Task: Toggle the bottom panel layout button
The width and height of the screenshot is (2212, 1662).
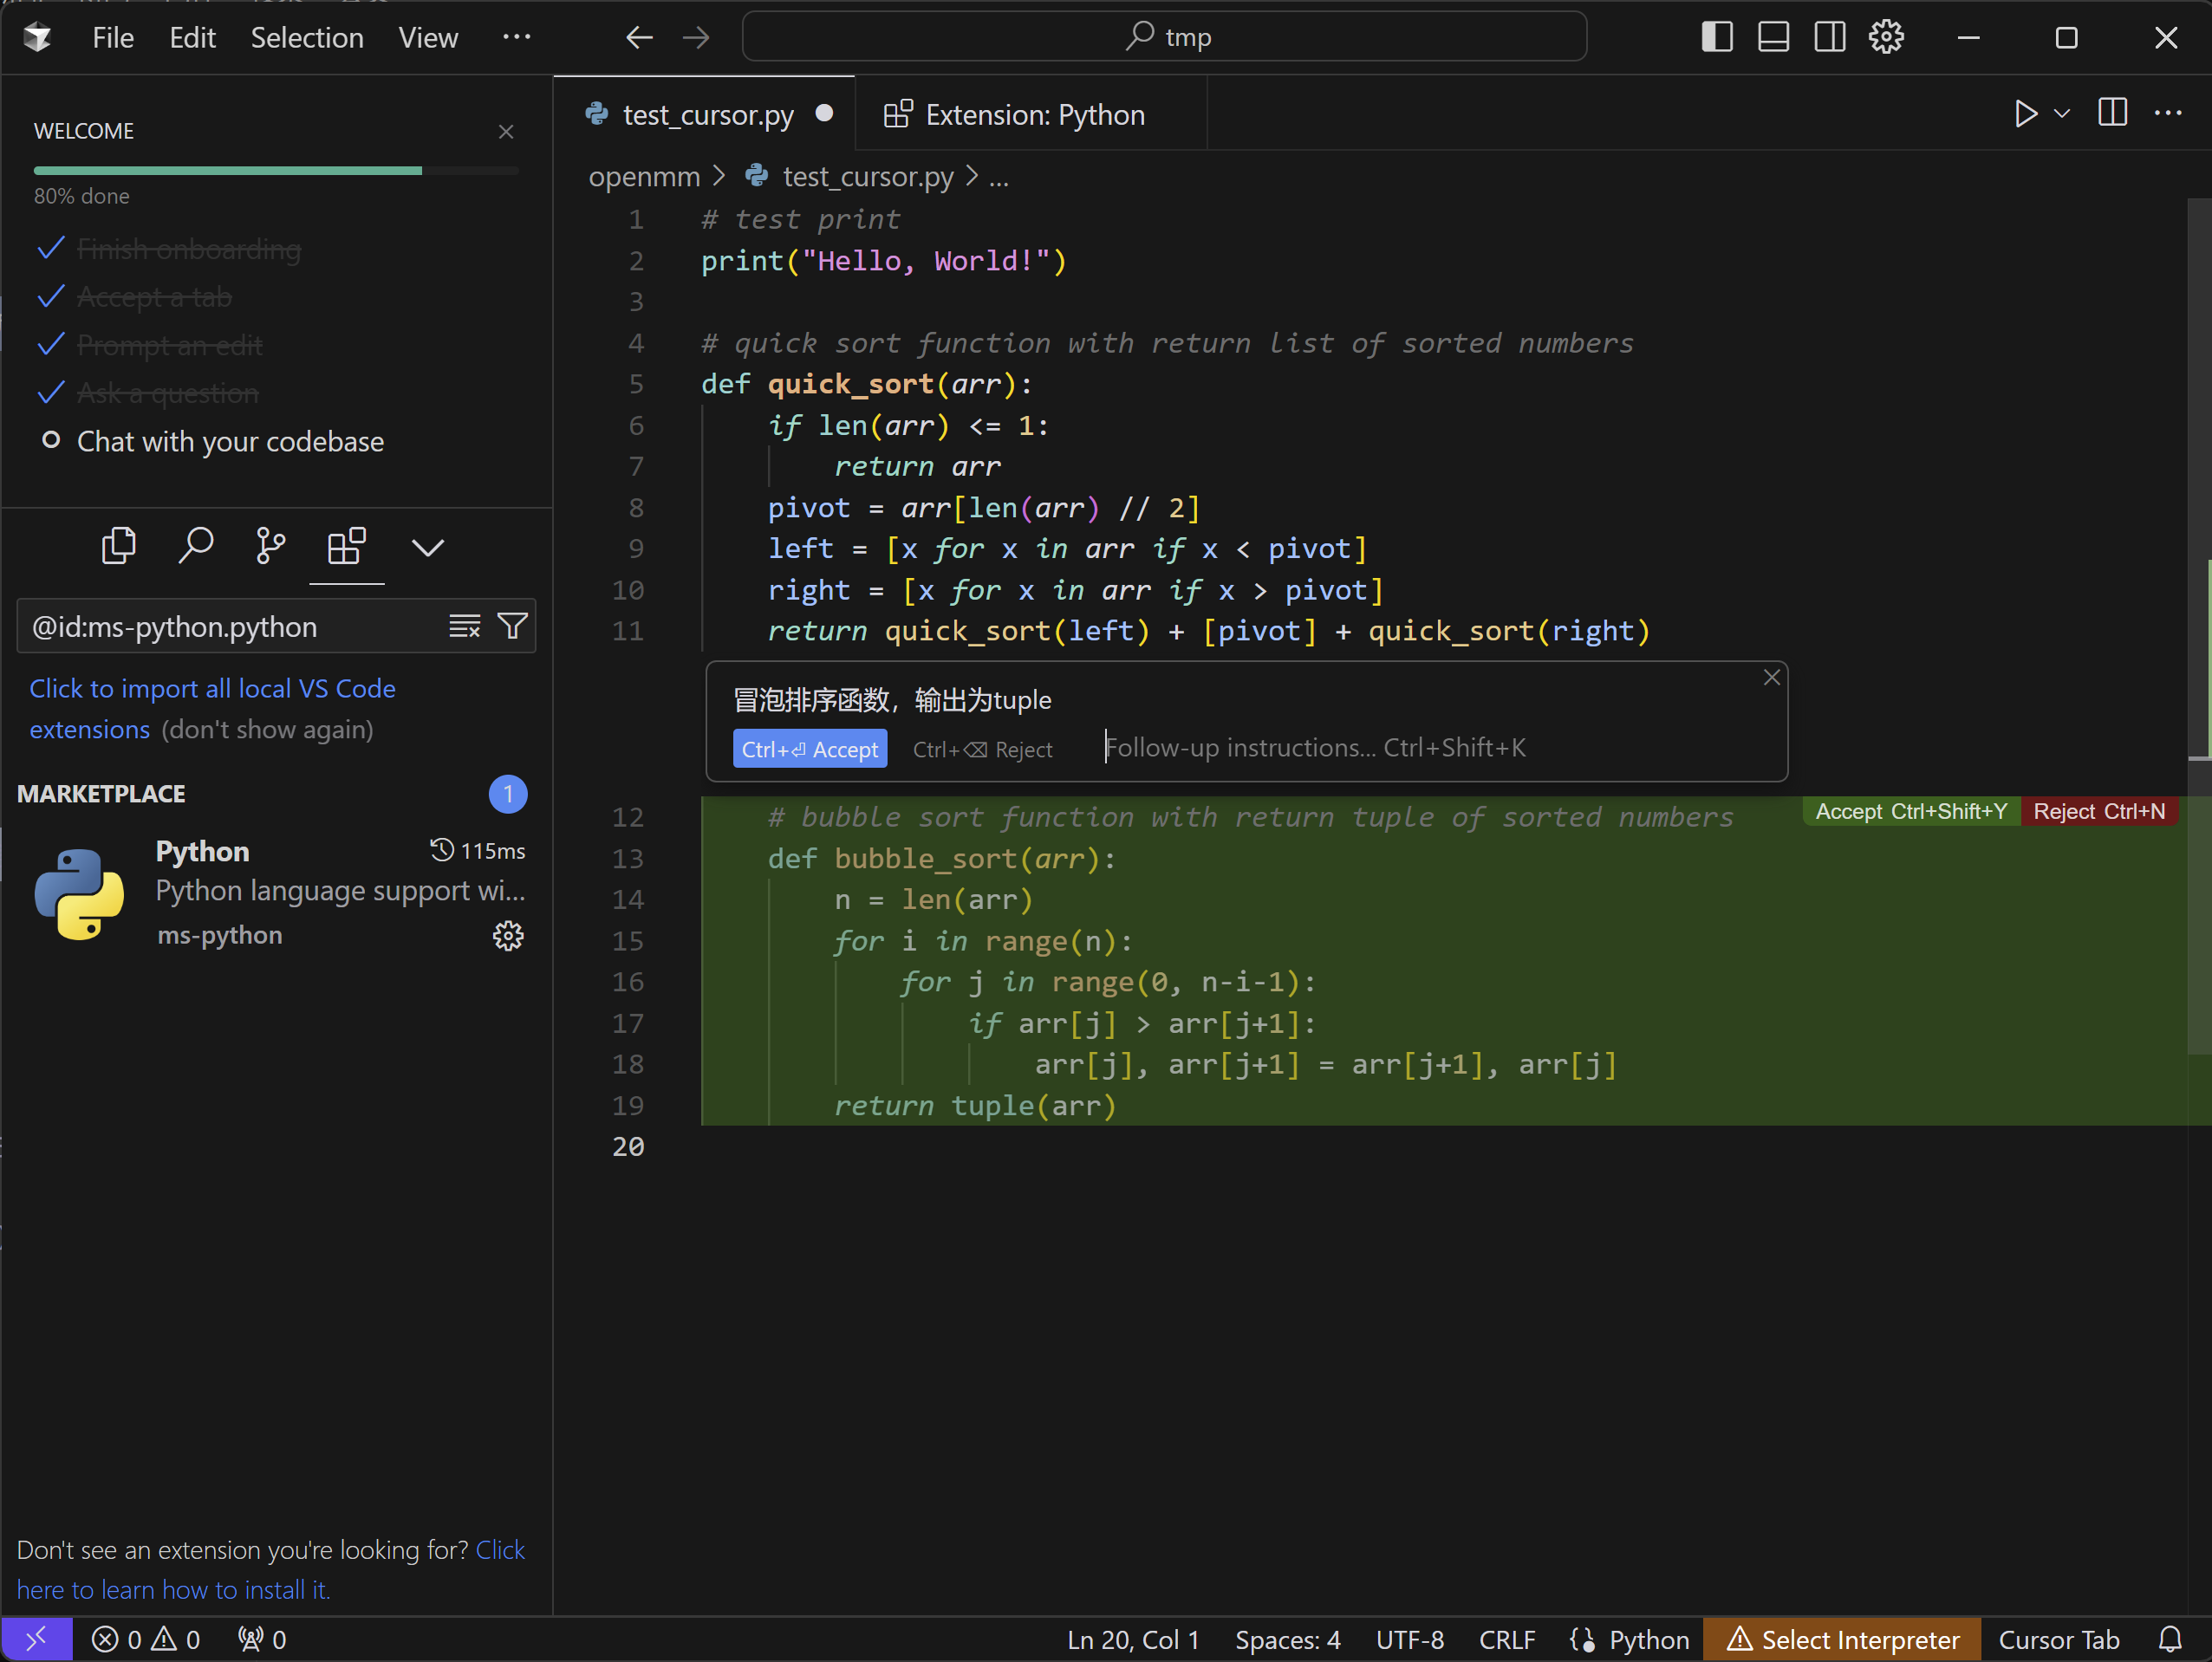Action: (x=1773, y=38)
